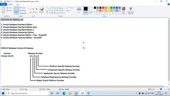This screenshot has width=170, height=96.
Task: Click the Copy button
Action: (x=9, y=11)
